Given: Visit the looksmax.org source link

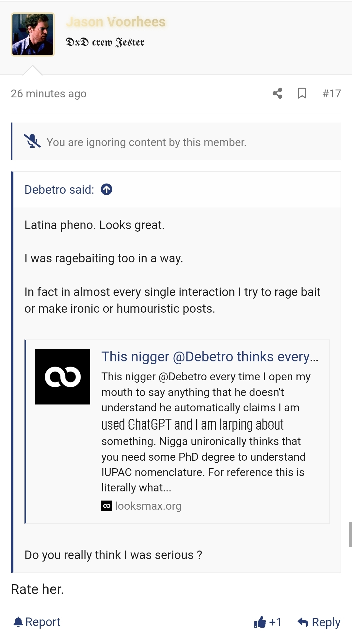Looking at the screenshot, I should point(148,506).
